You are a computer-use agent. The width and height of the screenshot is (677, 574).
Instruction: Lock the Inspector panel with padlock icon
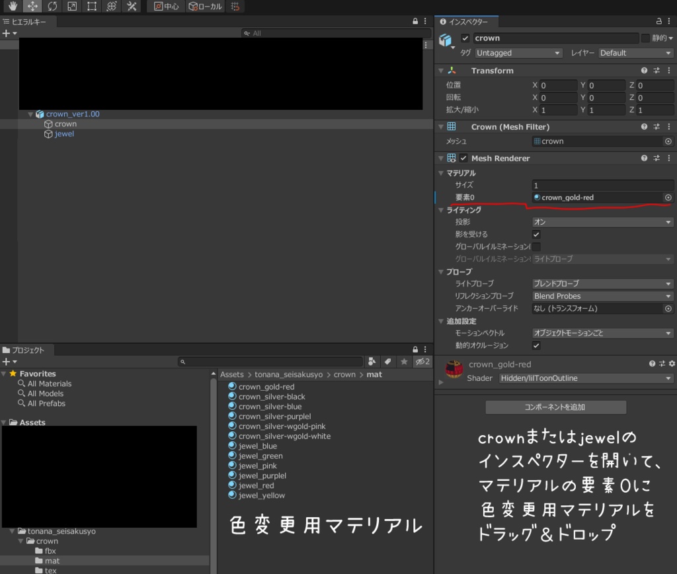point(658,22)
